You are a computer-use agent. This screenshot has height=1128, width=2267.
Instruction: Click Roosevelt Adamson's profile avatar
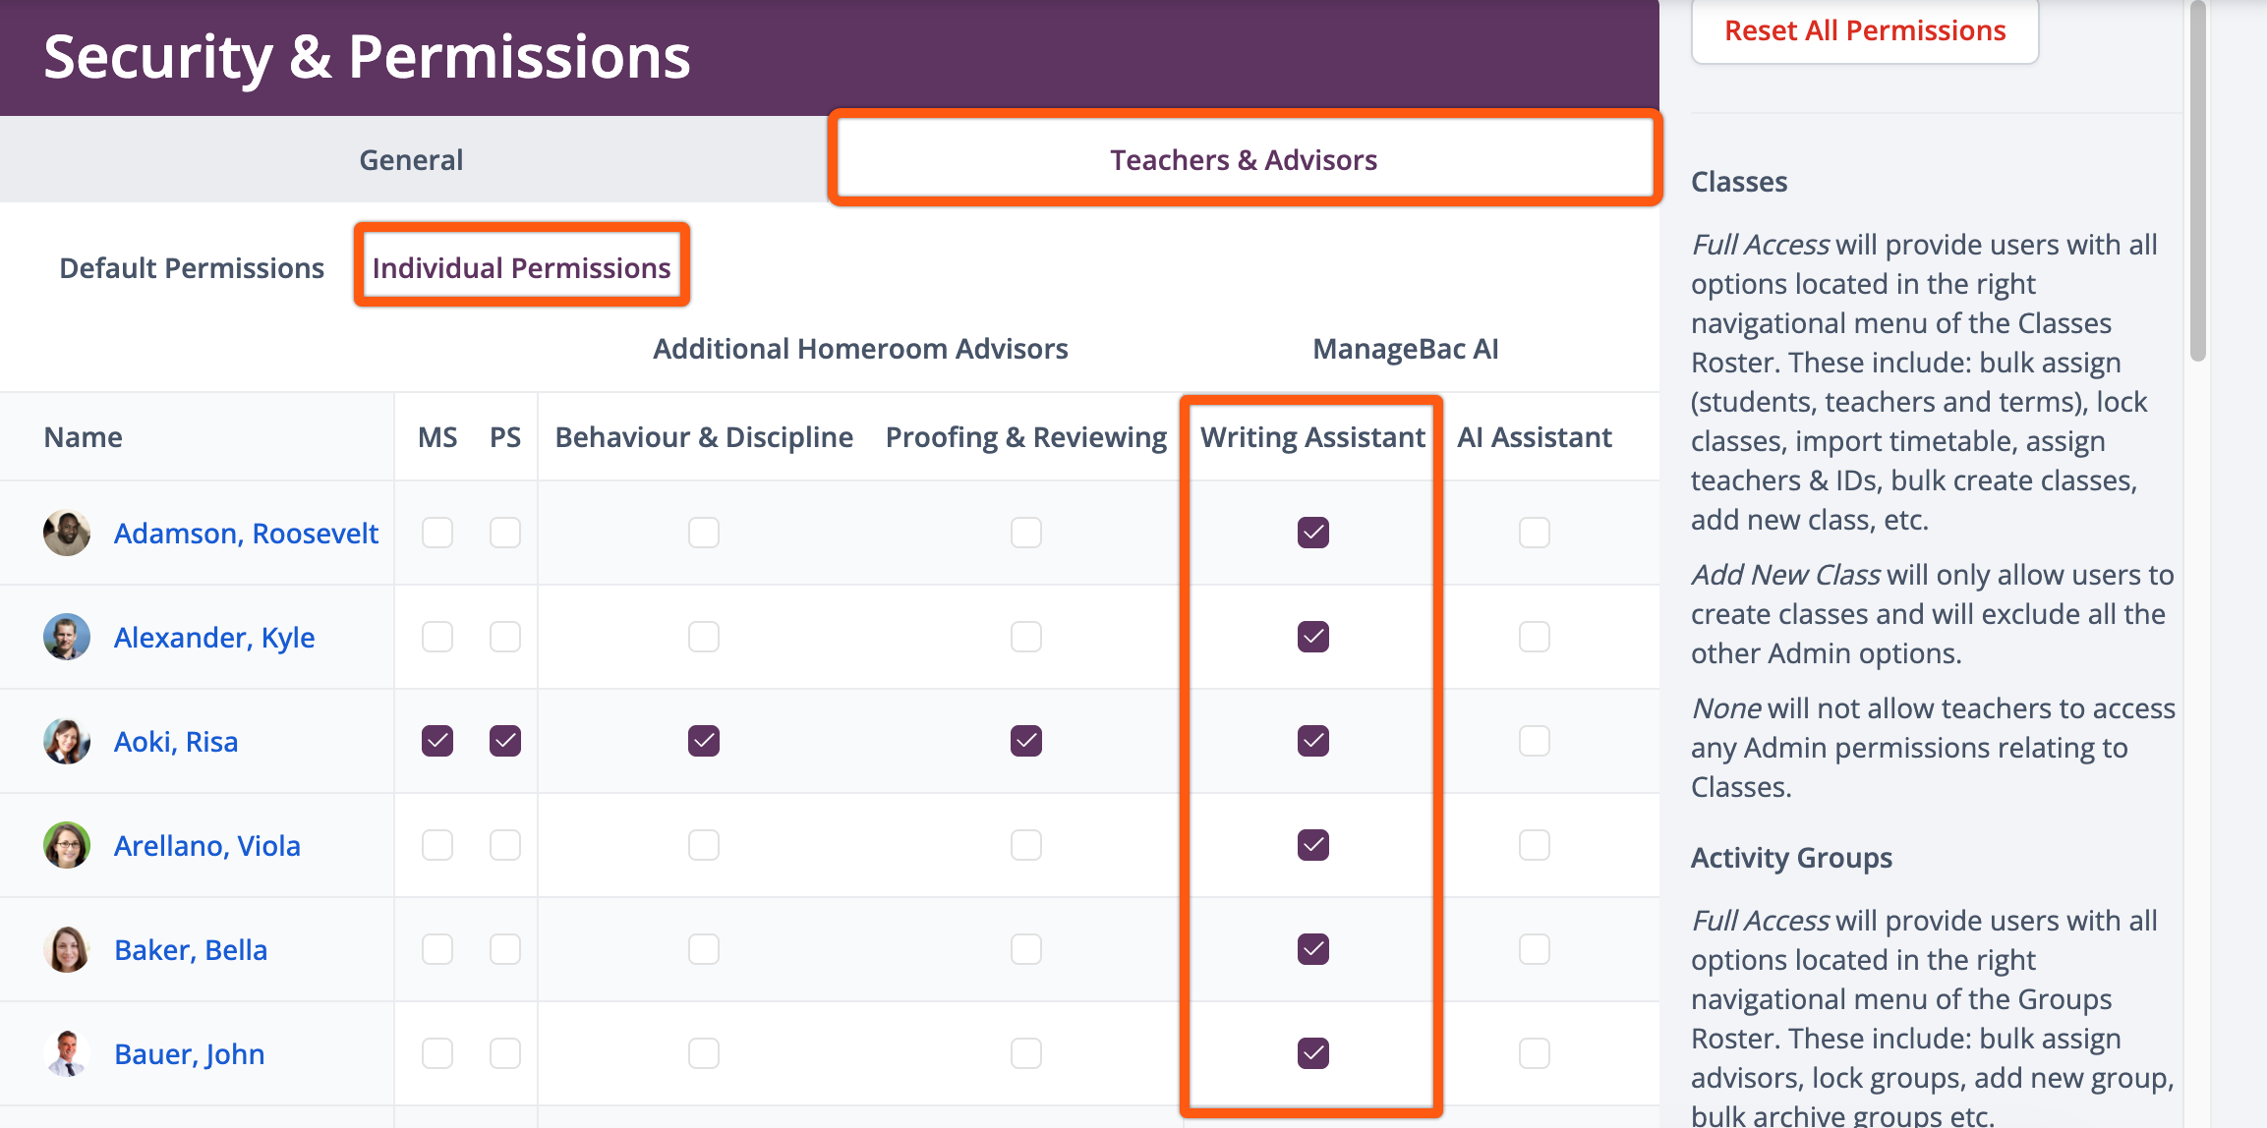coord(67,533)
